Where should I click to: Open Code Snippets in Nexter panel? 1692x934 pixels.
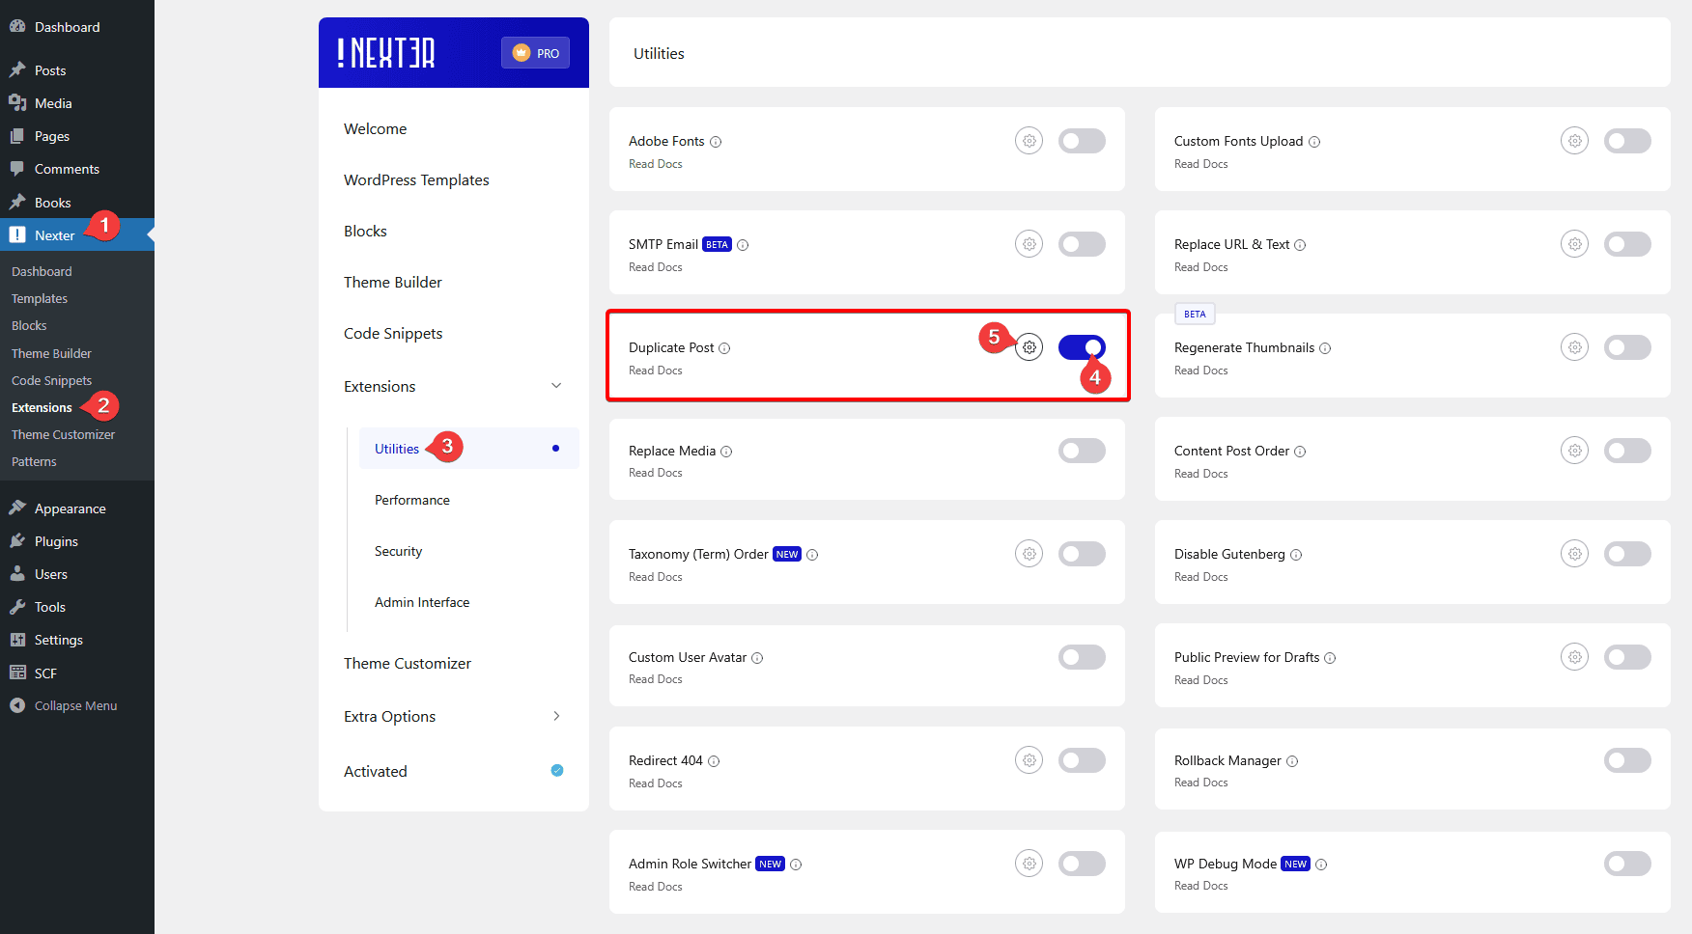[x=393, y=334]
